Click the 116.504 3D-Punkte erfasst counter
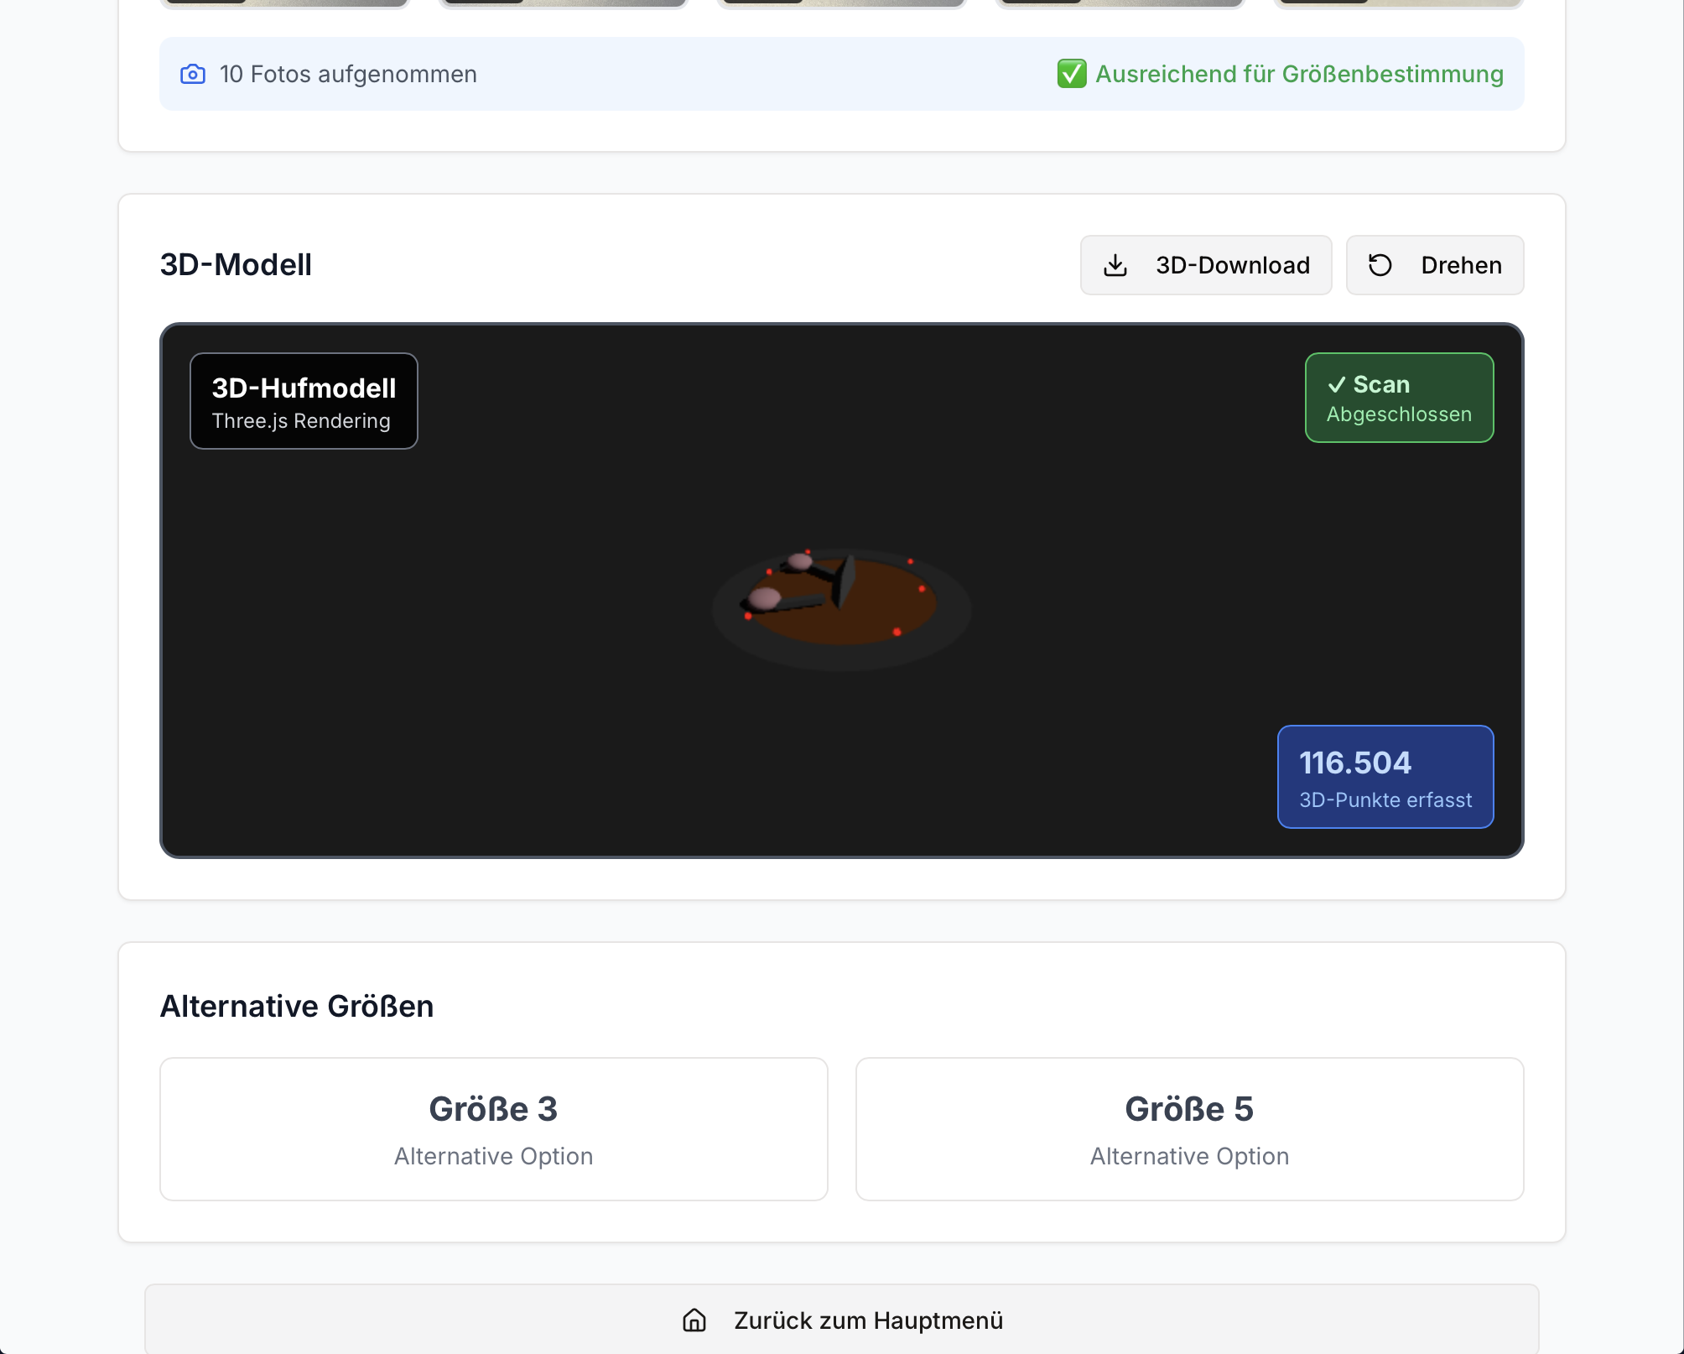Screen dimensions: 1684x1354 [x=1385, y=777]
